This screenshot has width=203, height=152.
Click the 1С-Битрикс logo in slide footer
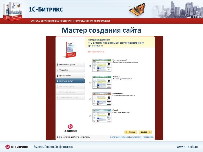click(16, 147)
